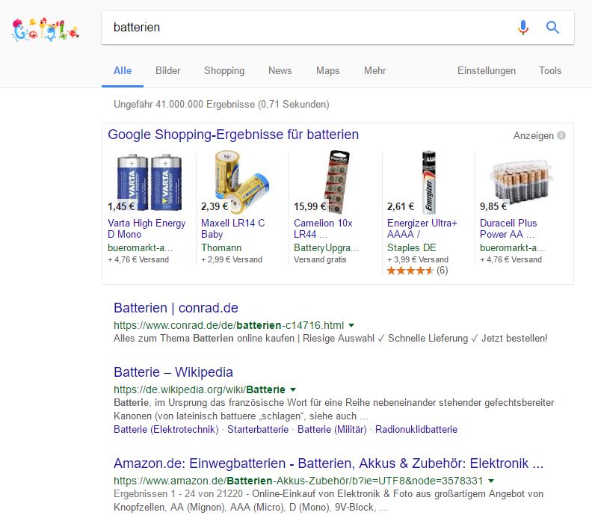Screen dimensions: 592x527
Task: Expand the dropdown arrow beside Wikipedia URL
Action: pos(293,389)
